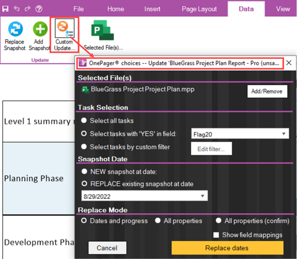Click the BlueGrass Project Project Plan.mpp filename
Image resolution: width=297 pixels, height=259 pixels.
pyautogui.click(x=142, y=90)
